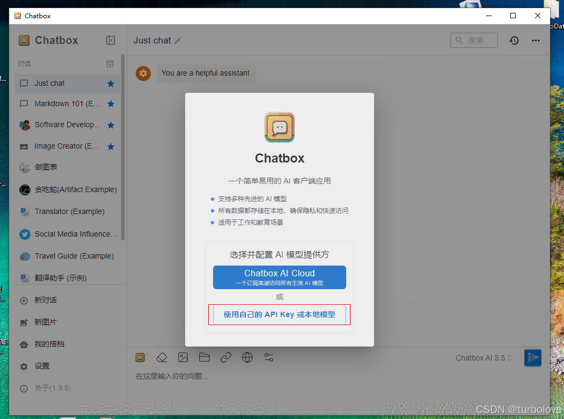The image size is (564, 419).
Task: Maximize the Chatbox window
Action: tap(513, 16)
